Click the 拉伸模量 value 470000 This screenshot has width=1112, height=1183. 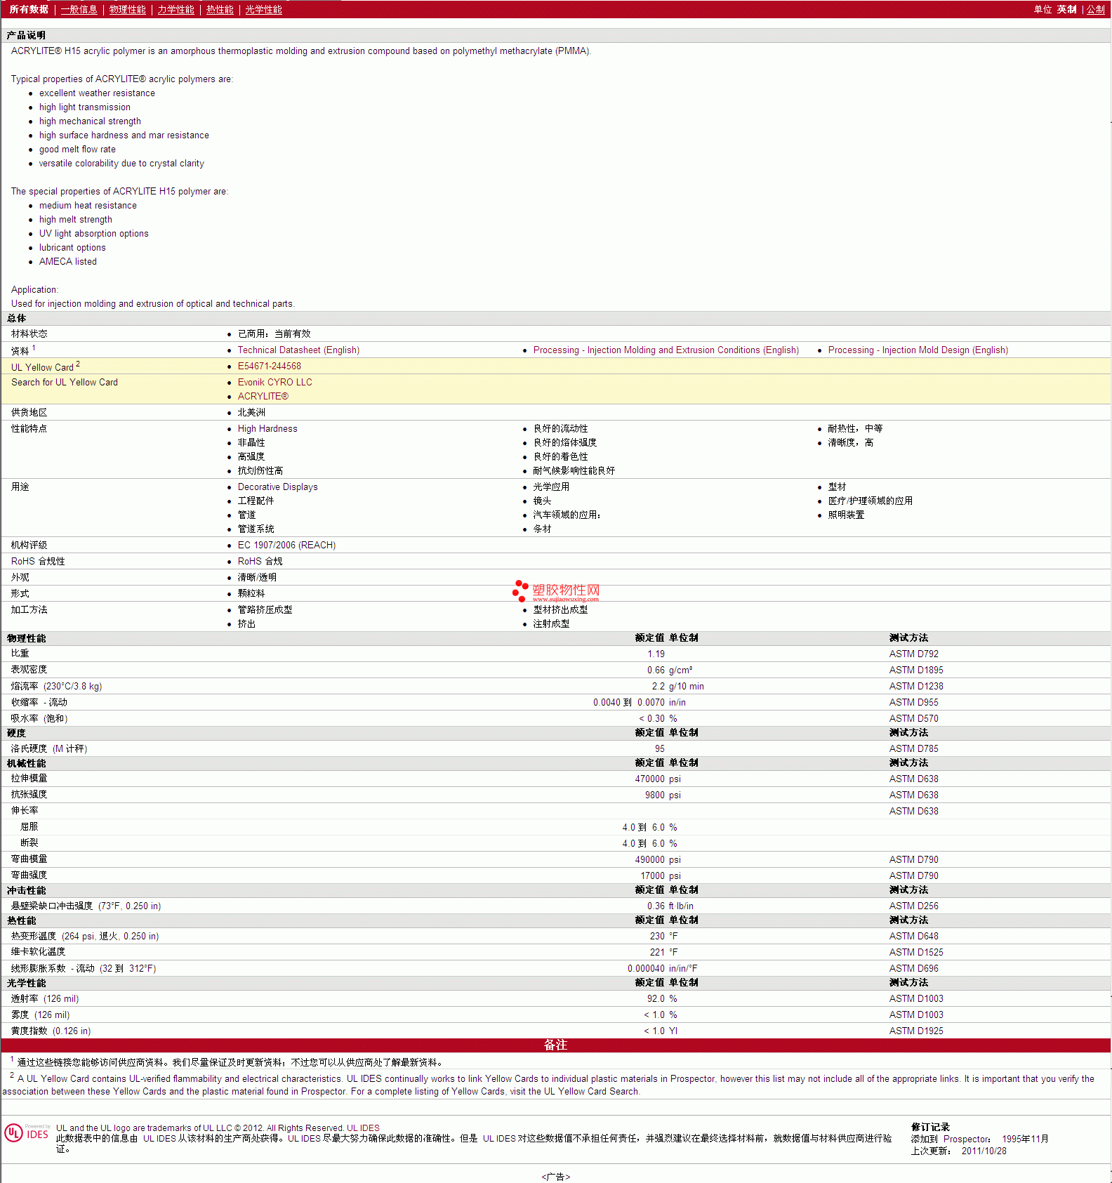coord(649,779)
